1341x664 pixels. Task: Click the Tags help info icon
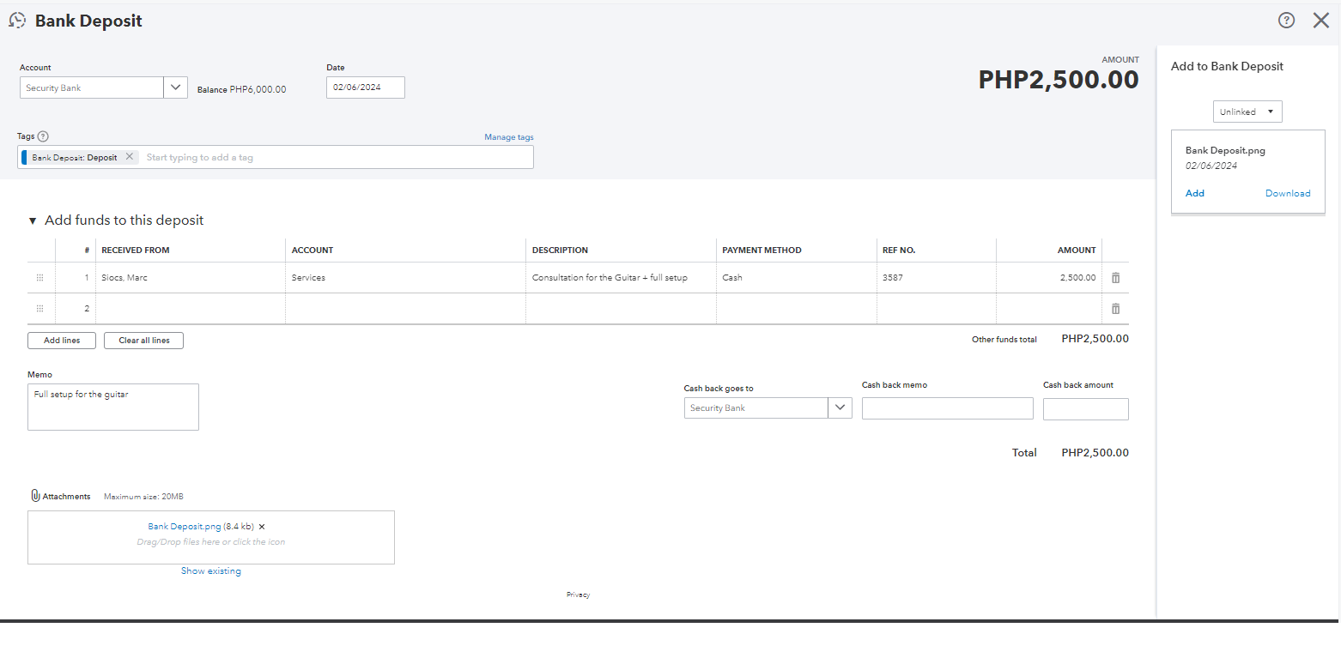pyautogui.click(x=43, y=136)
